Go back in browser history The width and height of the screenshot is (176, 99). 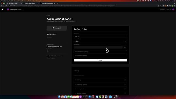(x=1, y=6)
